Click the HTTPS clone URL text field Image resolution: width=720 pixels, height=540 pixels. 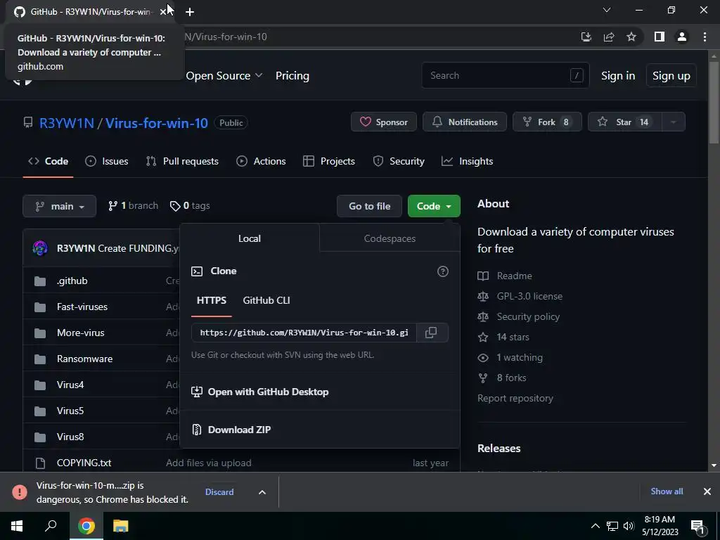click(304, 333)
